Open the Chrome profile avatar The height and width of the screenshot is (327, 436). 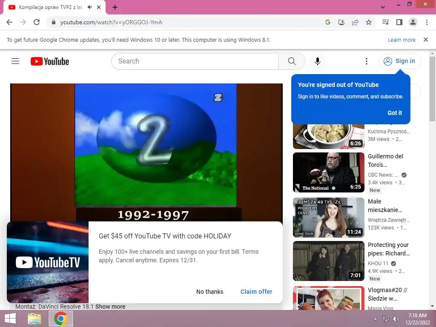point(413,22)
